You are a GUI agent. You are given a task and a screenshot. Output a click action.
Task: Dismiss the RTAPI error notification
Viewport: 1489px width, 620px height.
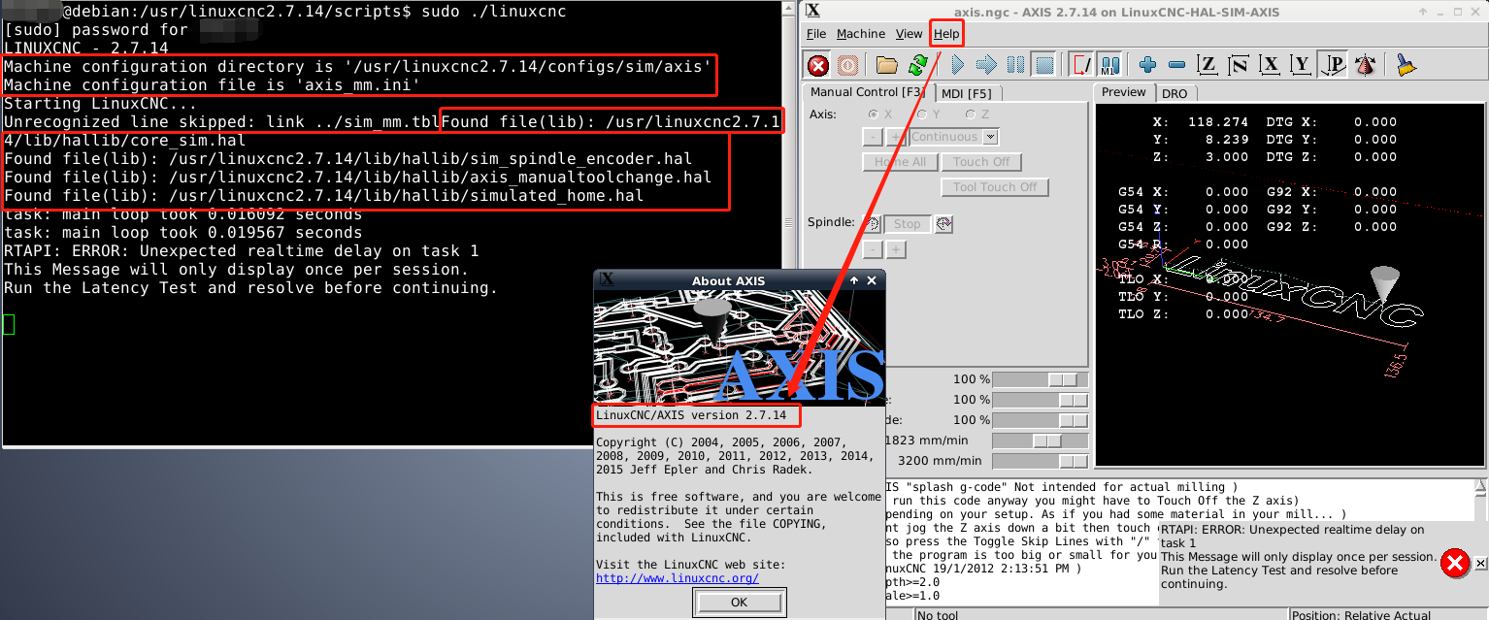tap(1480, 563)
